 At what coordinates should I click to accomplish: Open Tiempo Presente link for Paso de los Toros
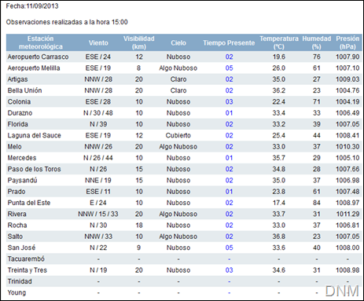point(229,169)
